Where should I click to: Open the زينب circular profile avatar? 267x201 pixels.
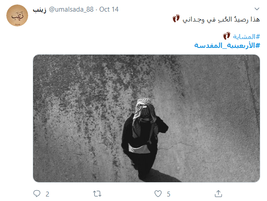coord(17,16)
